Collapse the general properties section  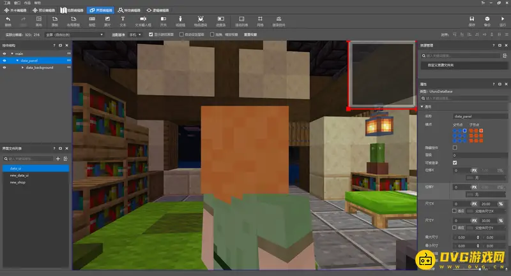coord(422,106)
